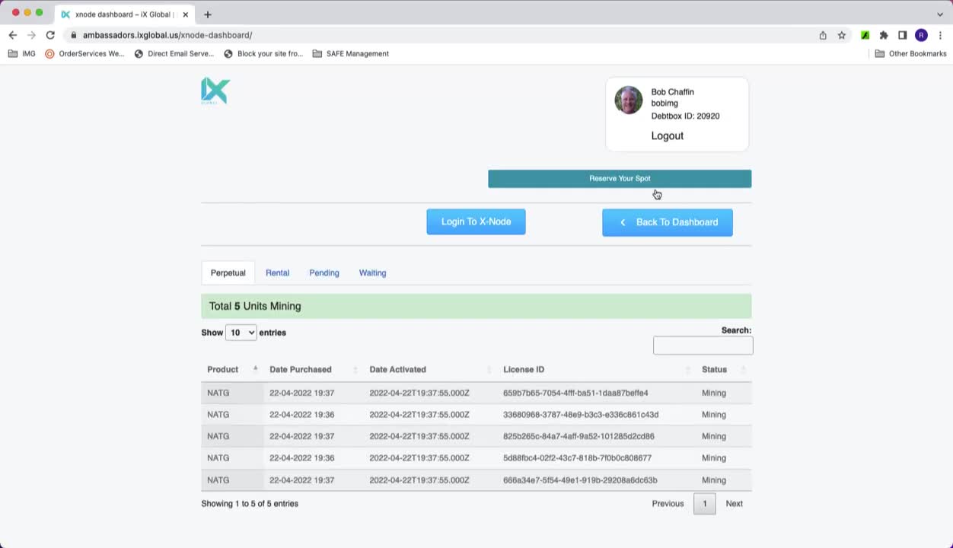Switch to the Waiting tab
953x548 pixels.
pyautogui.click(x=372, y=272)
